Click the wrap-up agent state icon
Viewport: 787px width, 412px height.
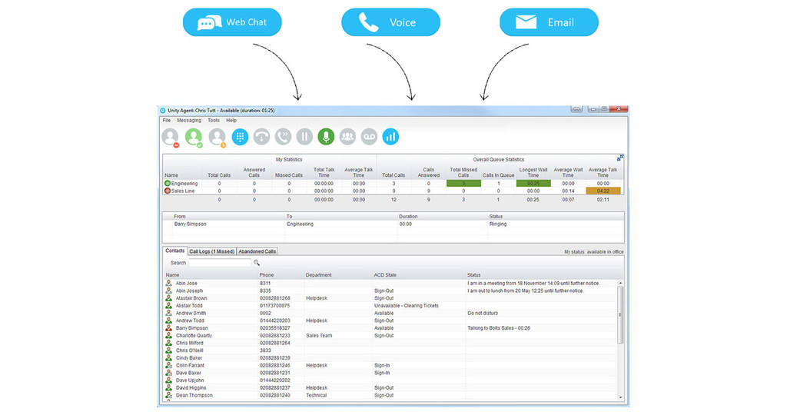[218, 138]
